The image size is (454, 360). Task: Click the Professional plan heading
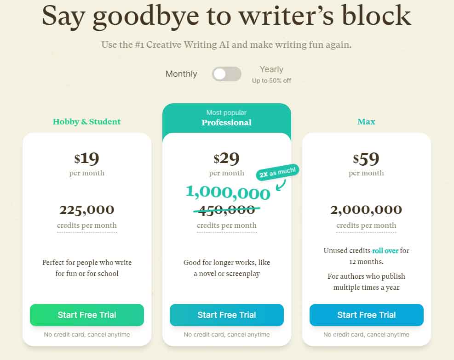pos(226,123)
